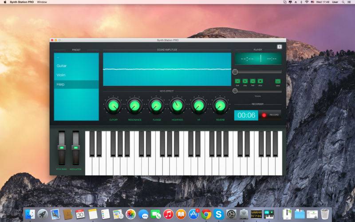Select the Guitar preset
This screenshot has width=355, height=222.
pyautogui.click(x=76, y=66)
